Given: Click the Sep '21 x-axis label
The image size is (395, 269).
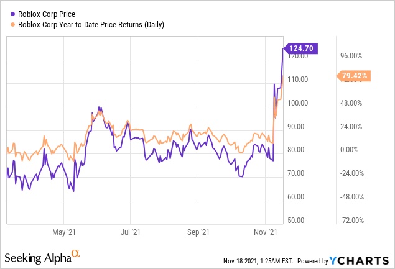Looking at the screenshot, I should [x=198, y=232].
